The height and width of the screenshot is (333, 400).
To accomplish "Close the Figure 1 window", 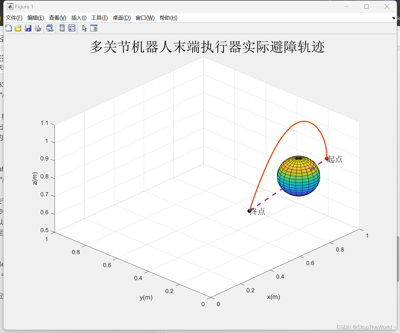I will pos(387,6).
